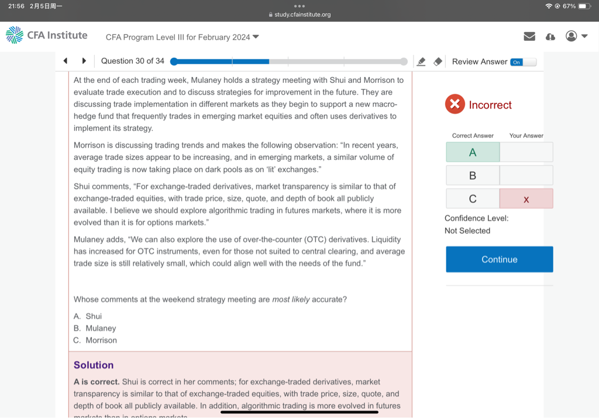This screenshot has height=418, width=599.
Task: Click the CFA Institute logo
Action: (x=47, y=36)
